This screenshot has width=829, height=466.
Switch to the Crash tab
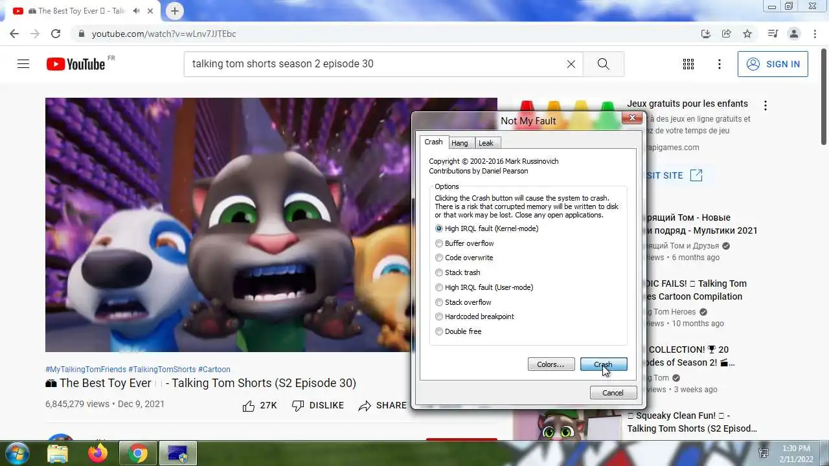pos(433,142)
